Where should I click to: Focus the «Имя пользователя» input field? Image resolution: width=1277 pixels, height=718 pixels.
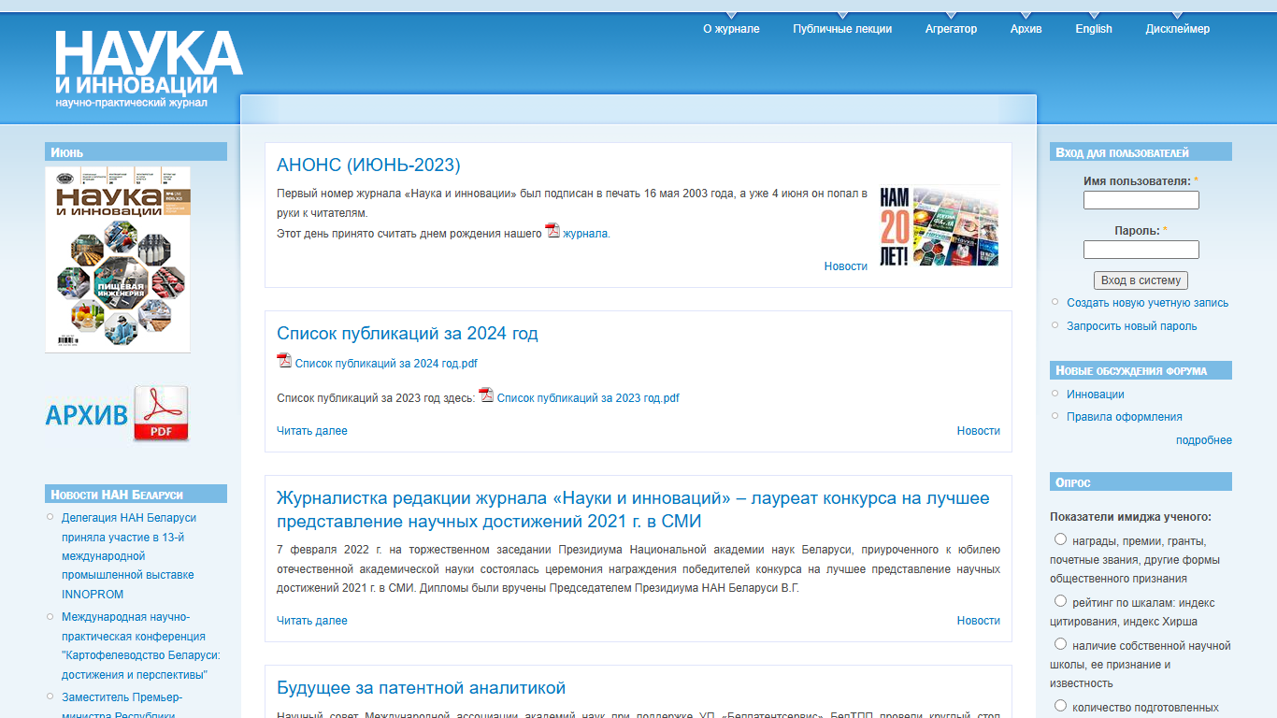point(1141,200)
